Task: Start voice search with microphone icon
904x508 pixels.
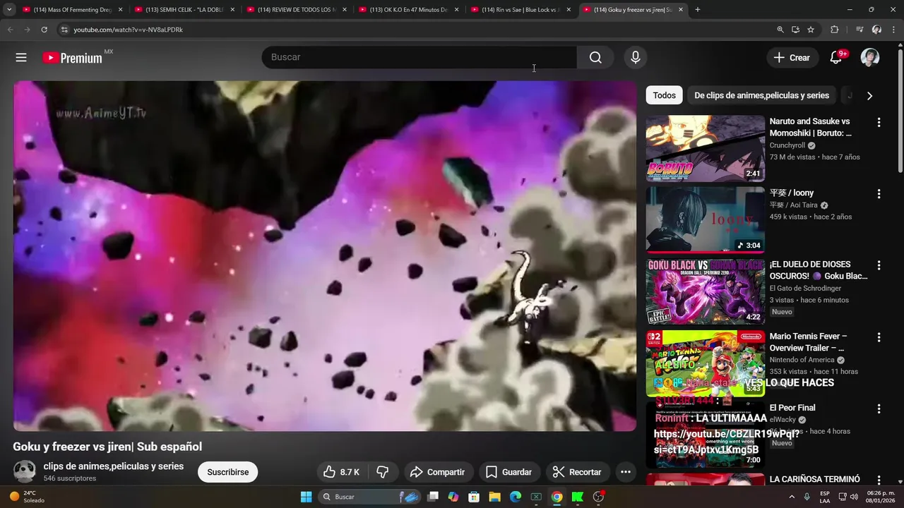Action: click(636, 57)
